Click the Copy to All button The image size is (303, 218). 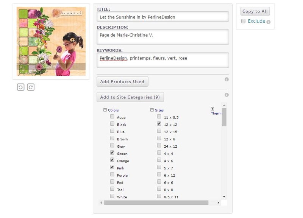pos(255,11)
